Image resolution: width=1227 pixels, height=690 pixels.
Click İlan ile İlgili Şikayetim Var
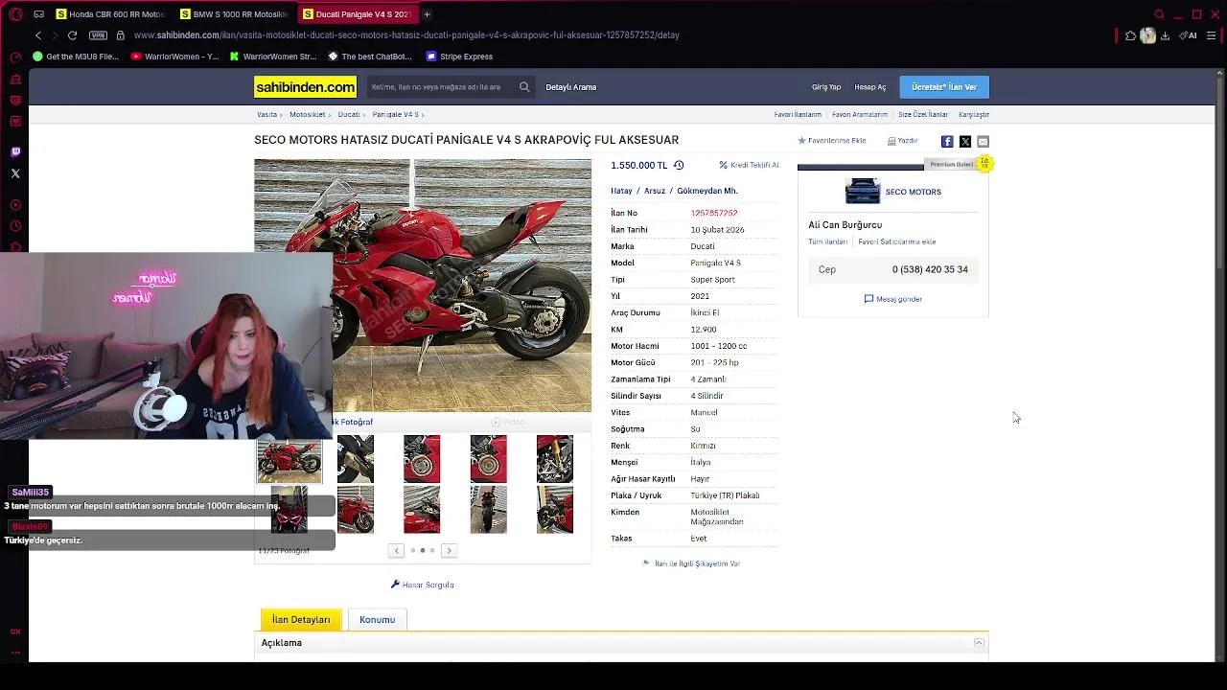click(x=691, y=563)
